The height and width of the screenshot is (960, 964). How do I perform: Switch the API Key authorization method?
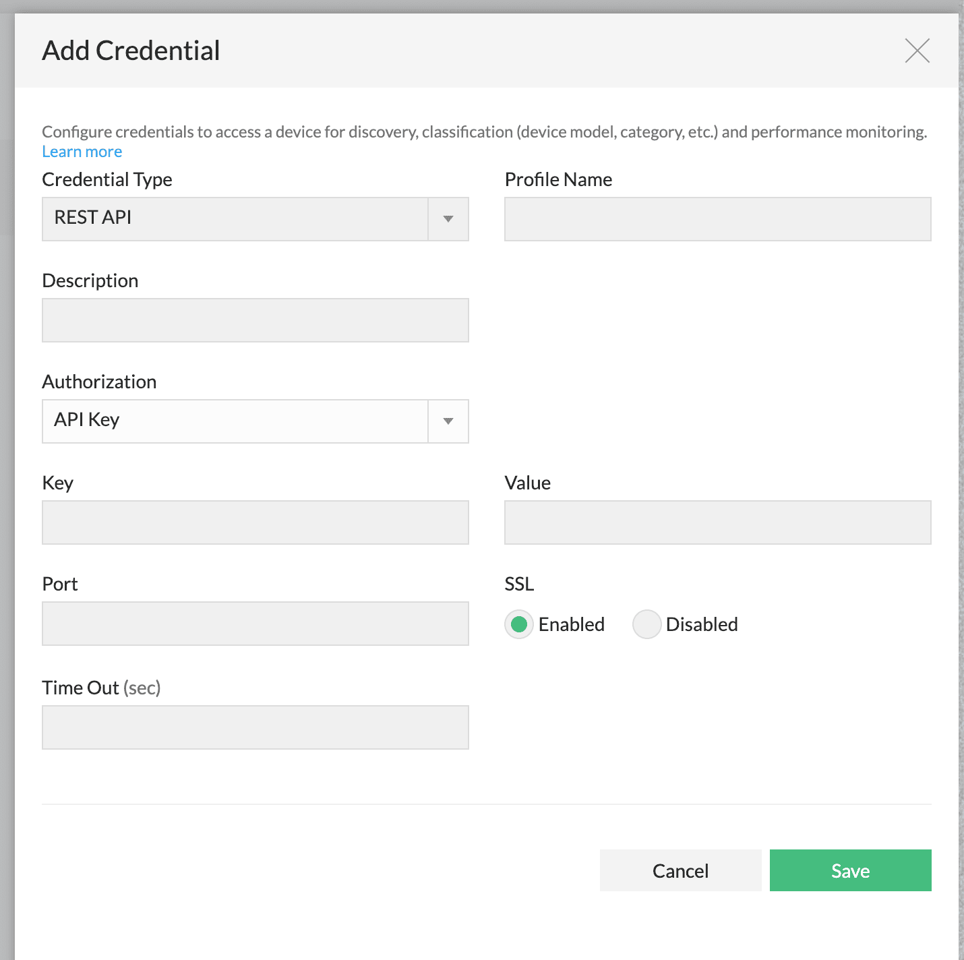tap(236, 421)
